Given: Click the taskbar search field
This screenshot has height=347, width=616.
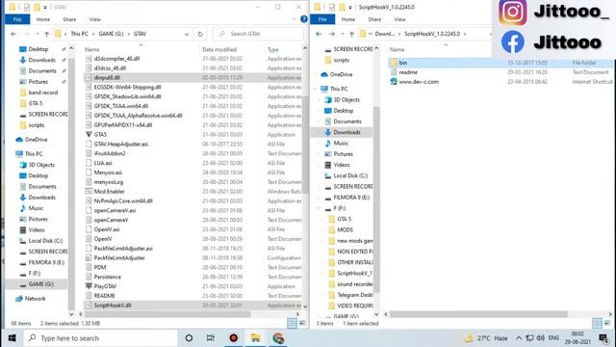Looking at the screenshot, I should pos(101,338).
